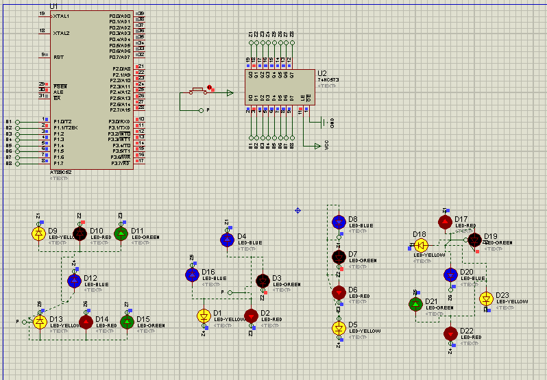
Task: Select the 74HC573 latch U2 body
Action: coord(280,87)
